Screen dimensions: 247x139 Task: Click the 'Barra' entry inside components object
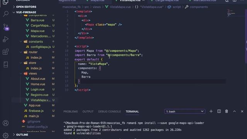86,77
